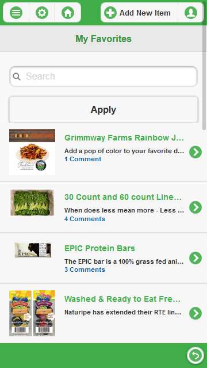Open the 4 Comments link
The width and height of the screenshot is (207, 368).
[x=85, y=219]
